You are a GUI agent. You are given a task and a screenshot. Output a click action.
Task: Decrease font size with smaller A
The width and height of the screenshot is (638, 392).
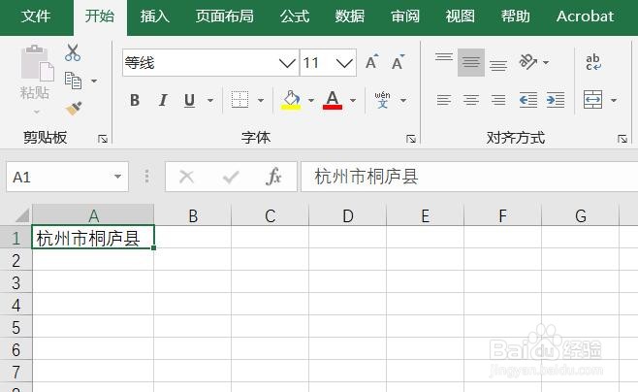point(398,62)
